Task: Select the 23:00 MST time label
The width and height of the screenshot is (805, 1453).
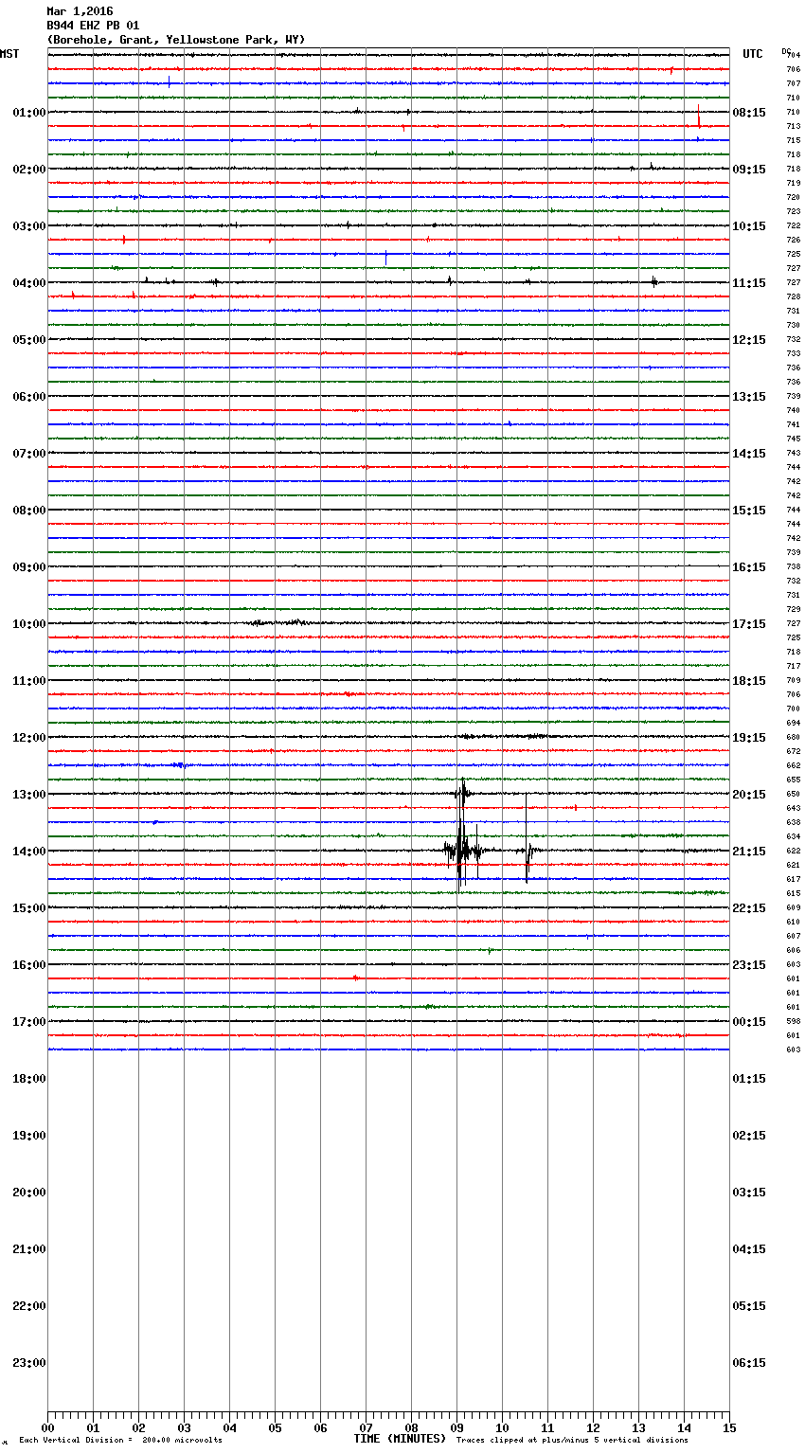Action: tap(29, 1363)
